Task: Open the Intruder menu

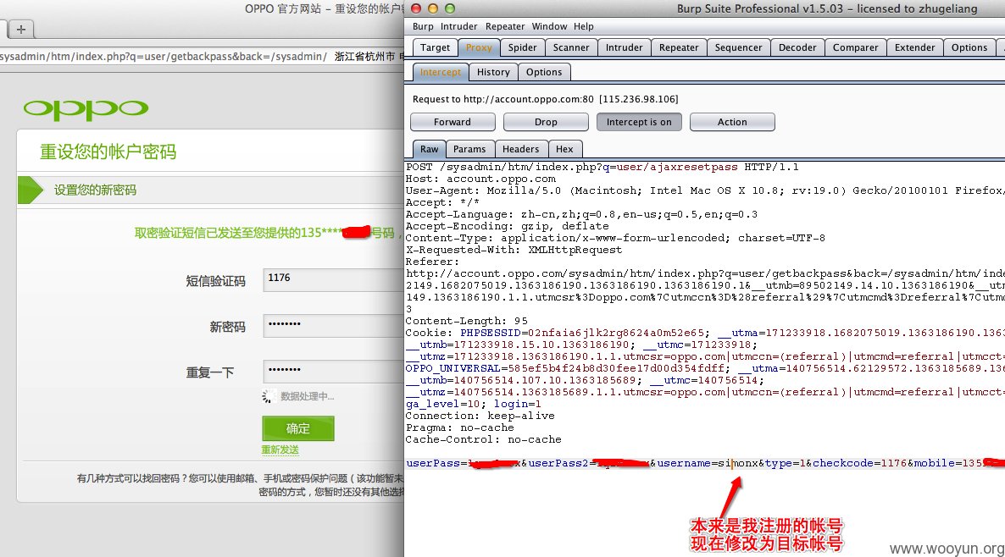Action: (x=459, y=26)
